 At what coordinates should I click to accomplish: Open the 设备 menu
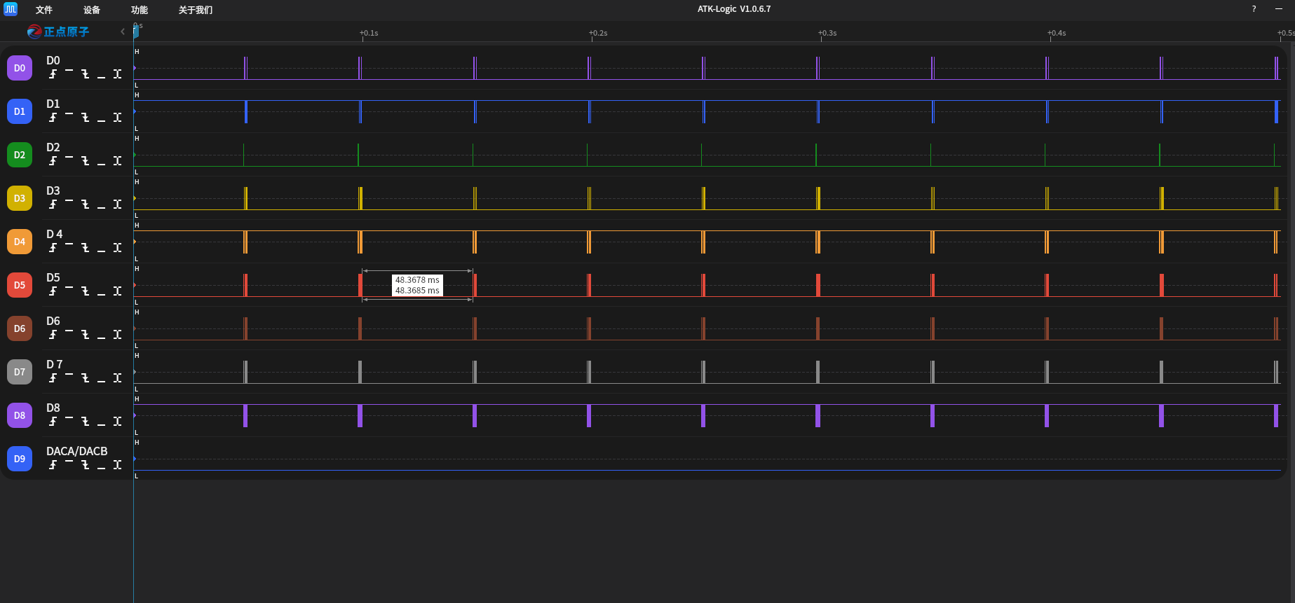[92, 10]
